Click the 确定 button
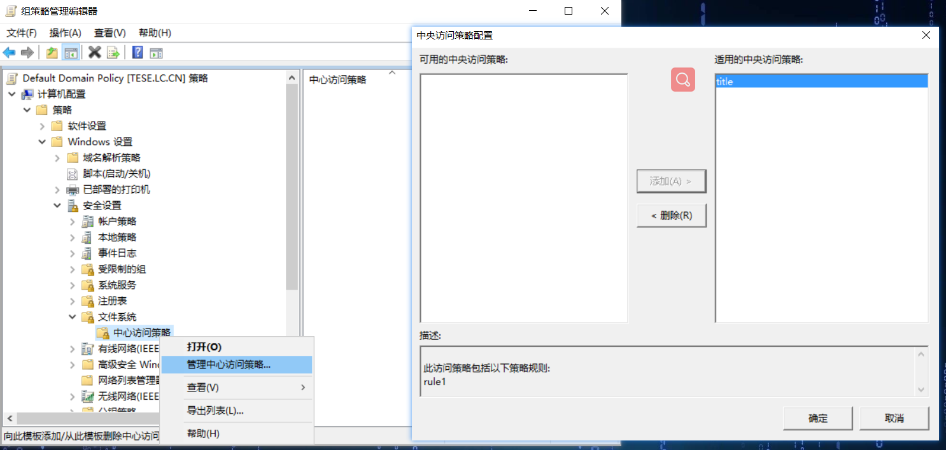 tap(817, 418)
